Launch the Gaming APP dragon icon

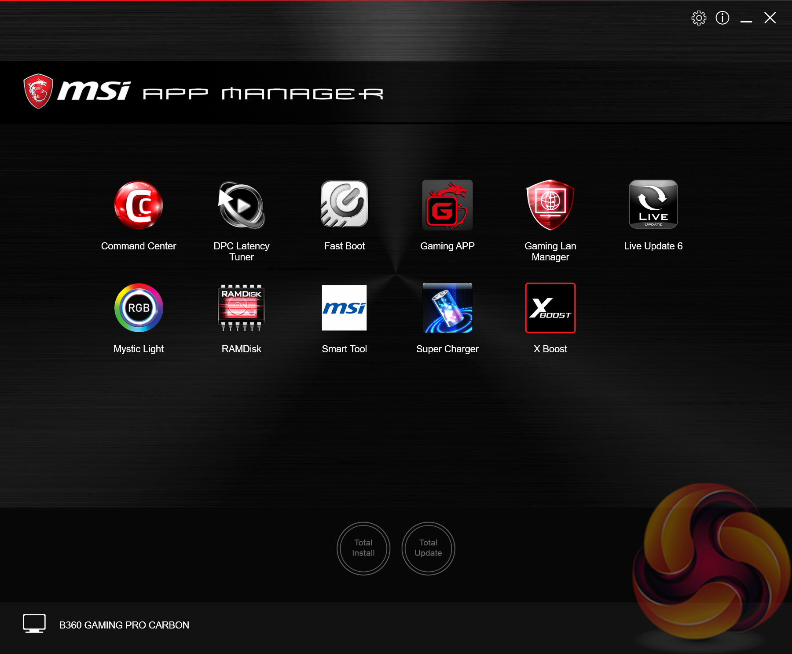[x=447, y=205]
